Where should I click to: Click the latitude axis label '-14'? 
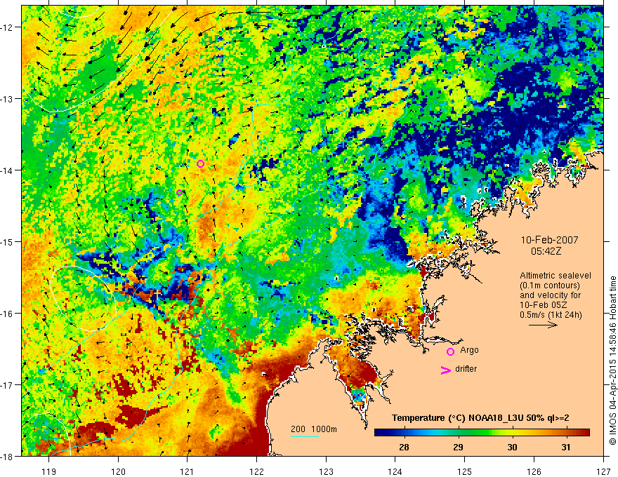tap(7, 170)
